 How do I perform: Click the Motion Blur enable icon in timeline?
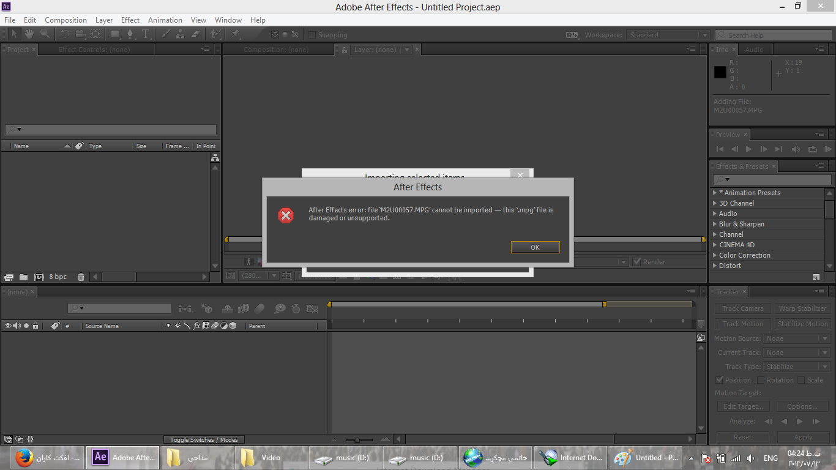coord(259,308)
